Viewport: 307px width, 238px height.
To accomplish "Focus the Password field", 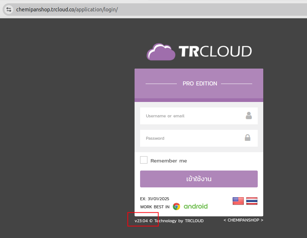I will point(199,138).
